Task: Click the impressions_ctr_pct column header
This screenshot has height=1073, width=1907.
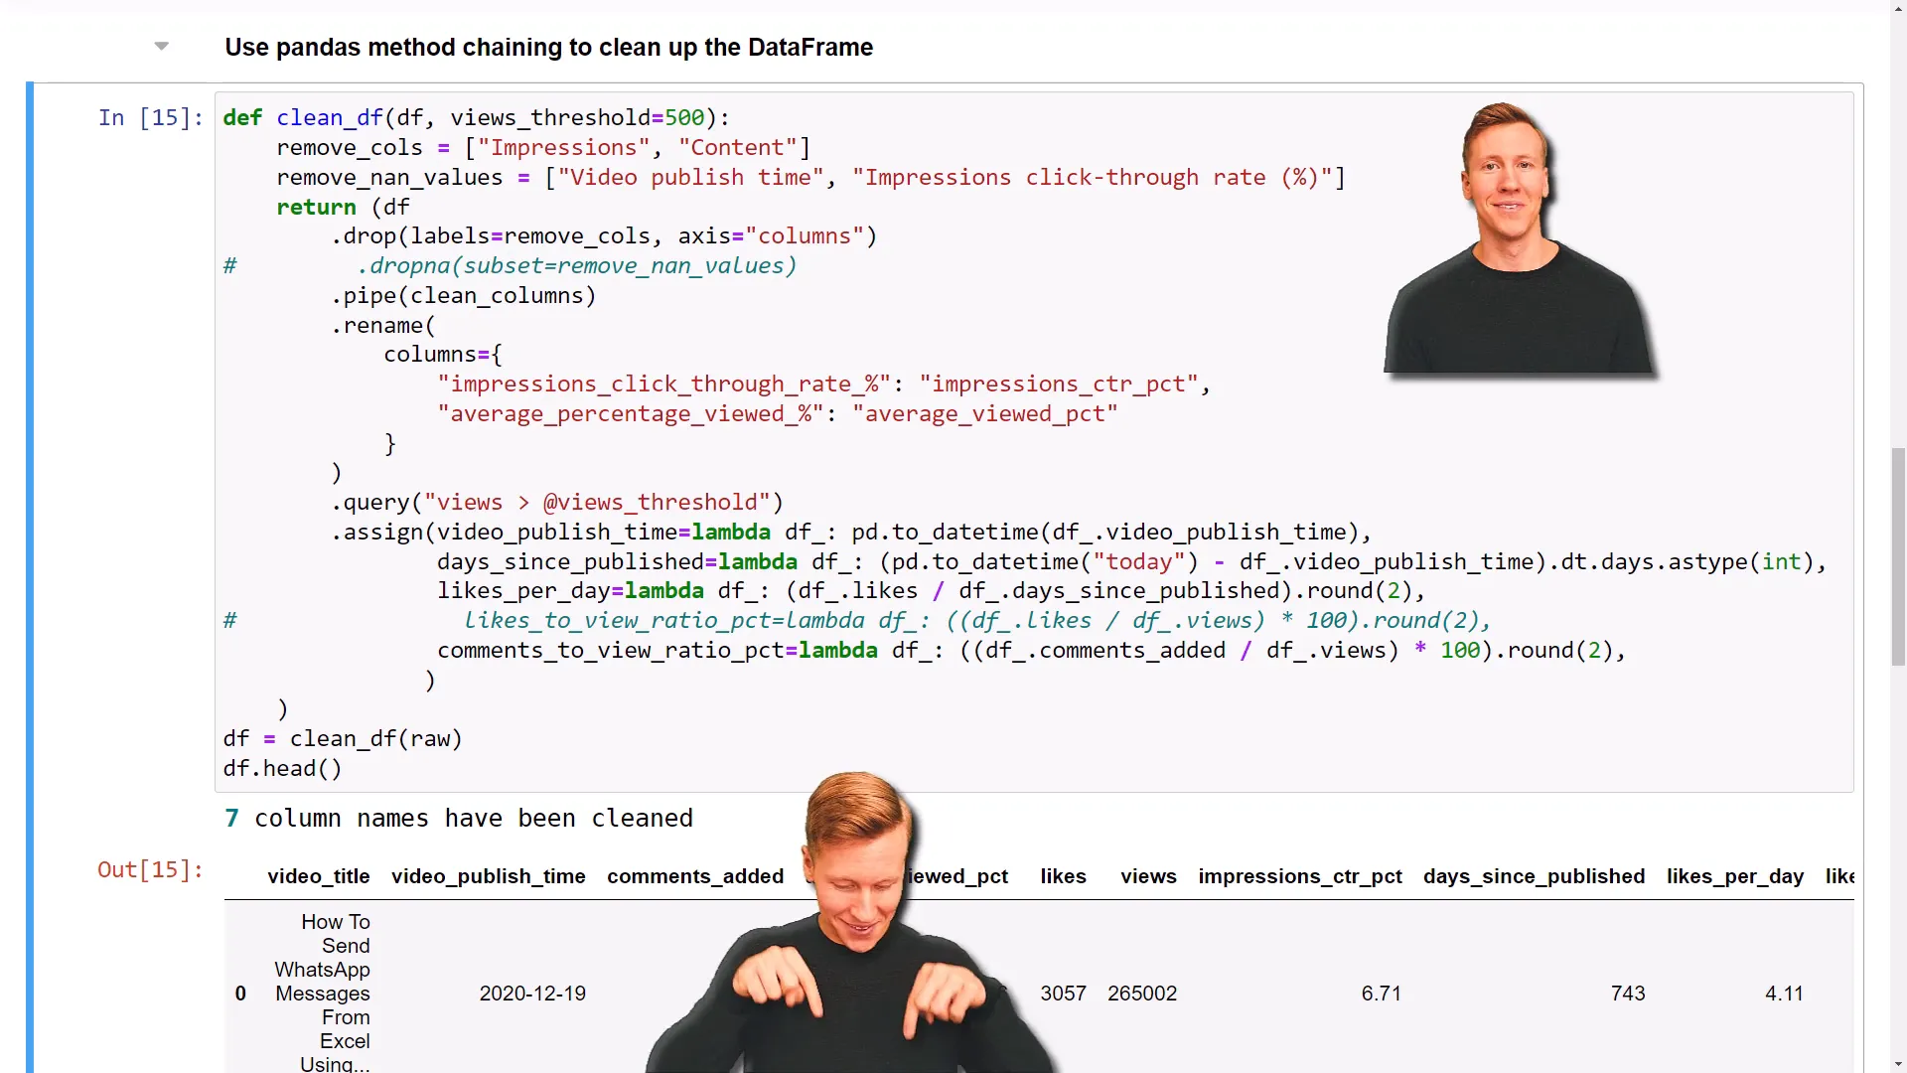Action: pos(1300,876)
